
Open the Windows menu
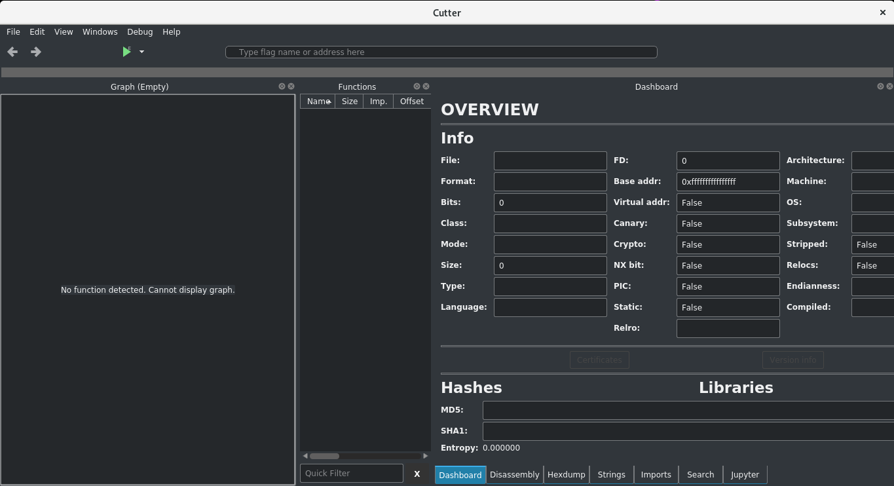tap(100, 31)
